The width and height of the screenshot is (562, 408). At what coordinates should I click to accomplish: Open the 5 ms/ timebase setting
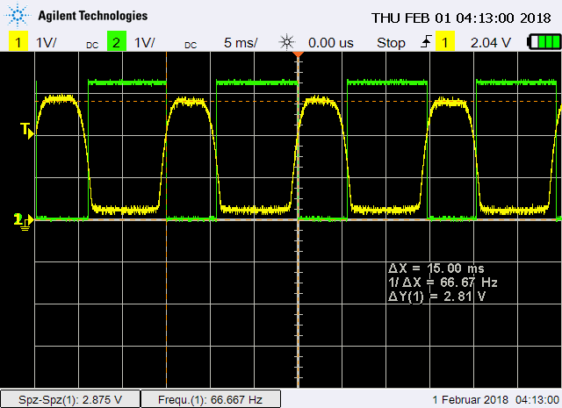point(241,42)
